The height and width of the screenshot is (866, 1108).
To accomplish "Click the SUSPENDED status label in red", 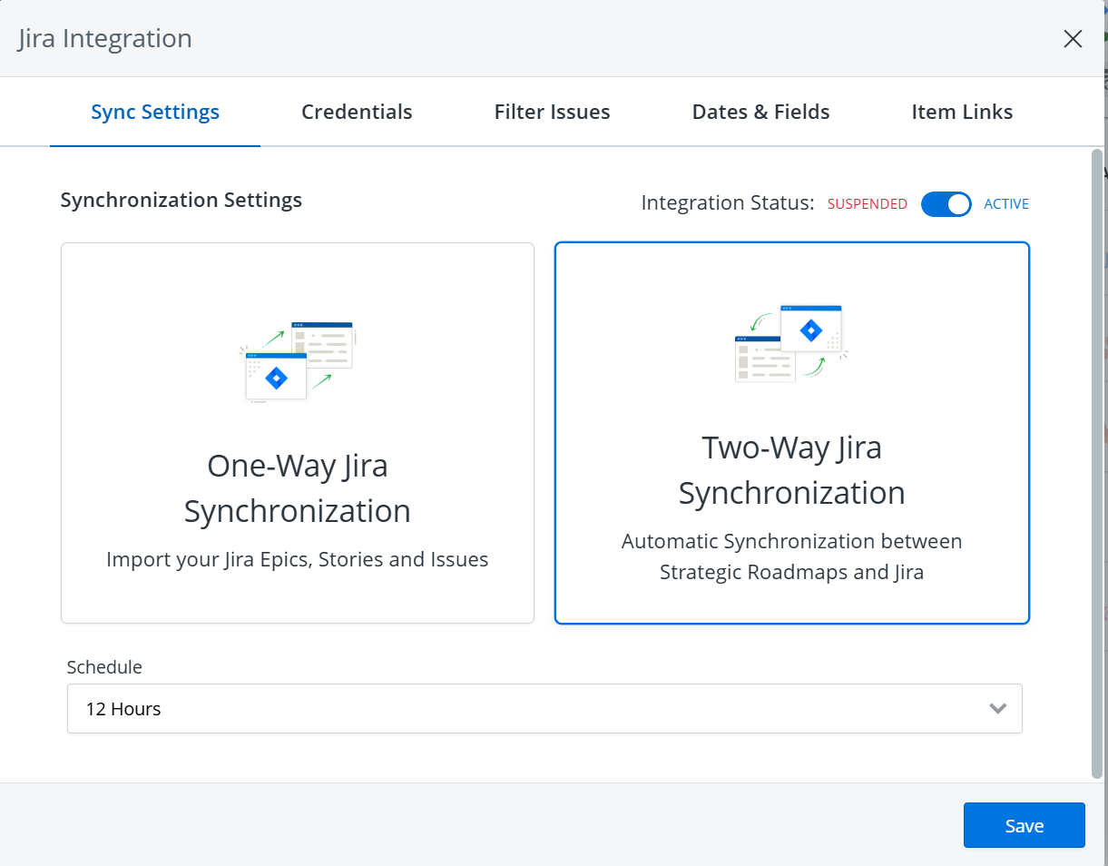I will 867,203.
